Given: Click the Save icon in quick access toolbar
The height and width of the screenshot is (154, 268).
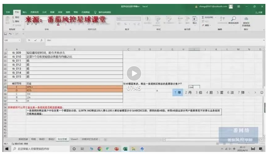Looking at the screenshot, I should [5, 34].
